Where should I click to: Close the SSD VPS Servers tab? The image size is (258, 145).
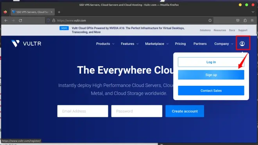[52, 12]
